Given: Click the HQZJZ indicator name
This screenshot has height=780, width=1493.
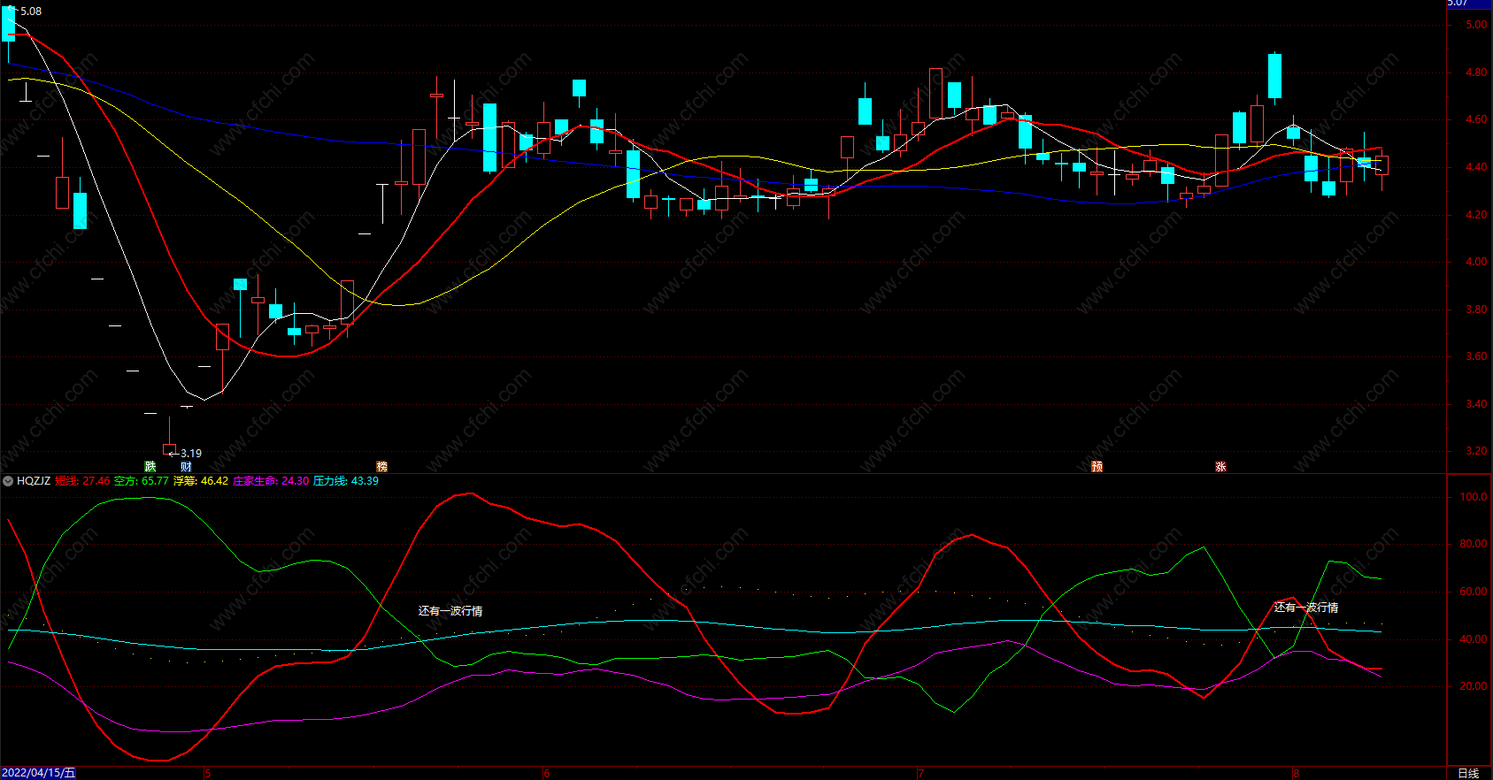Looking at the screenshot, I should tap(34, 481).
